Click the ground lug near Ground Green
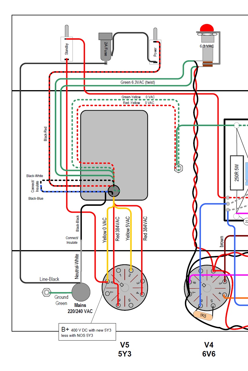Screen dimensions: 248x371 (46, 292)
